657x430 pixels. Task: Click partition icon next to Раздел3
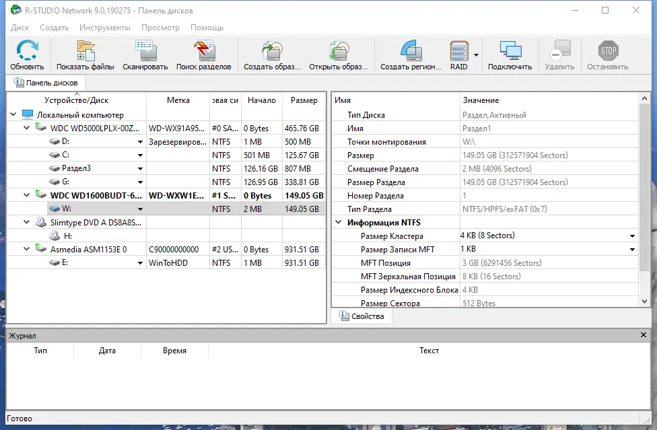(55, 168)
